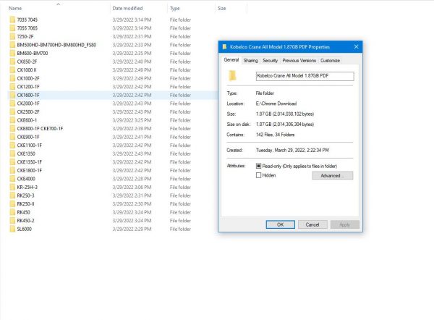
Task: Open Advanced attributes dialog
Action: click(333, 176)
